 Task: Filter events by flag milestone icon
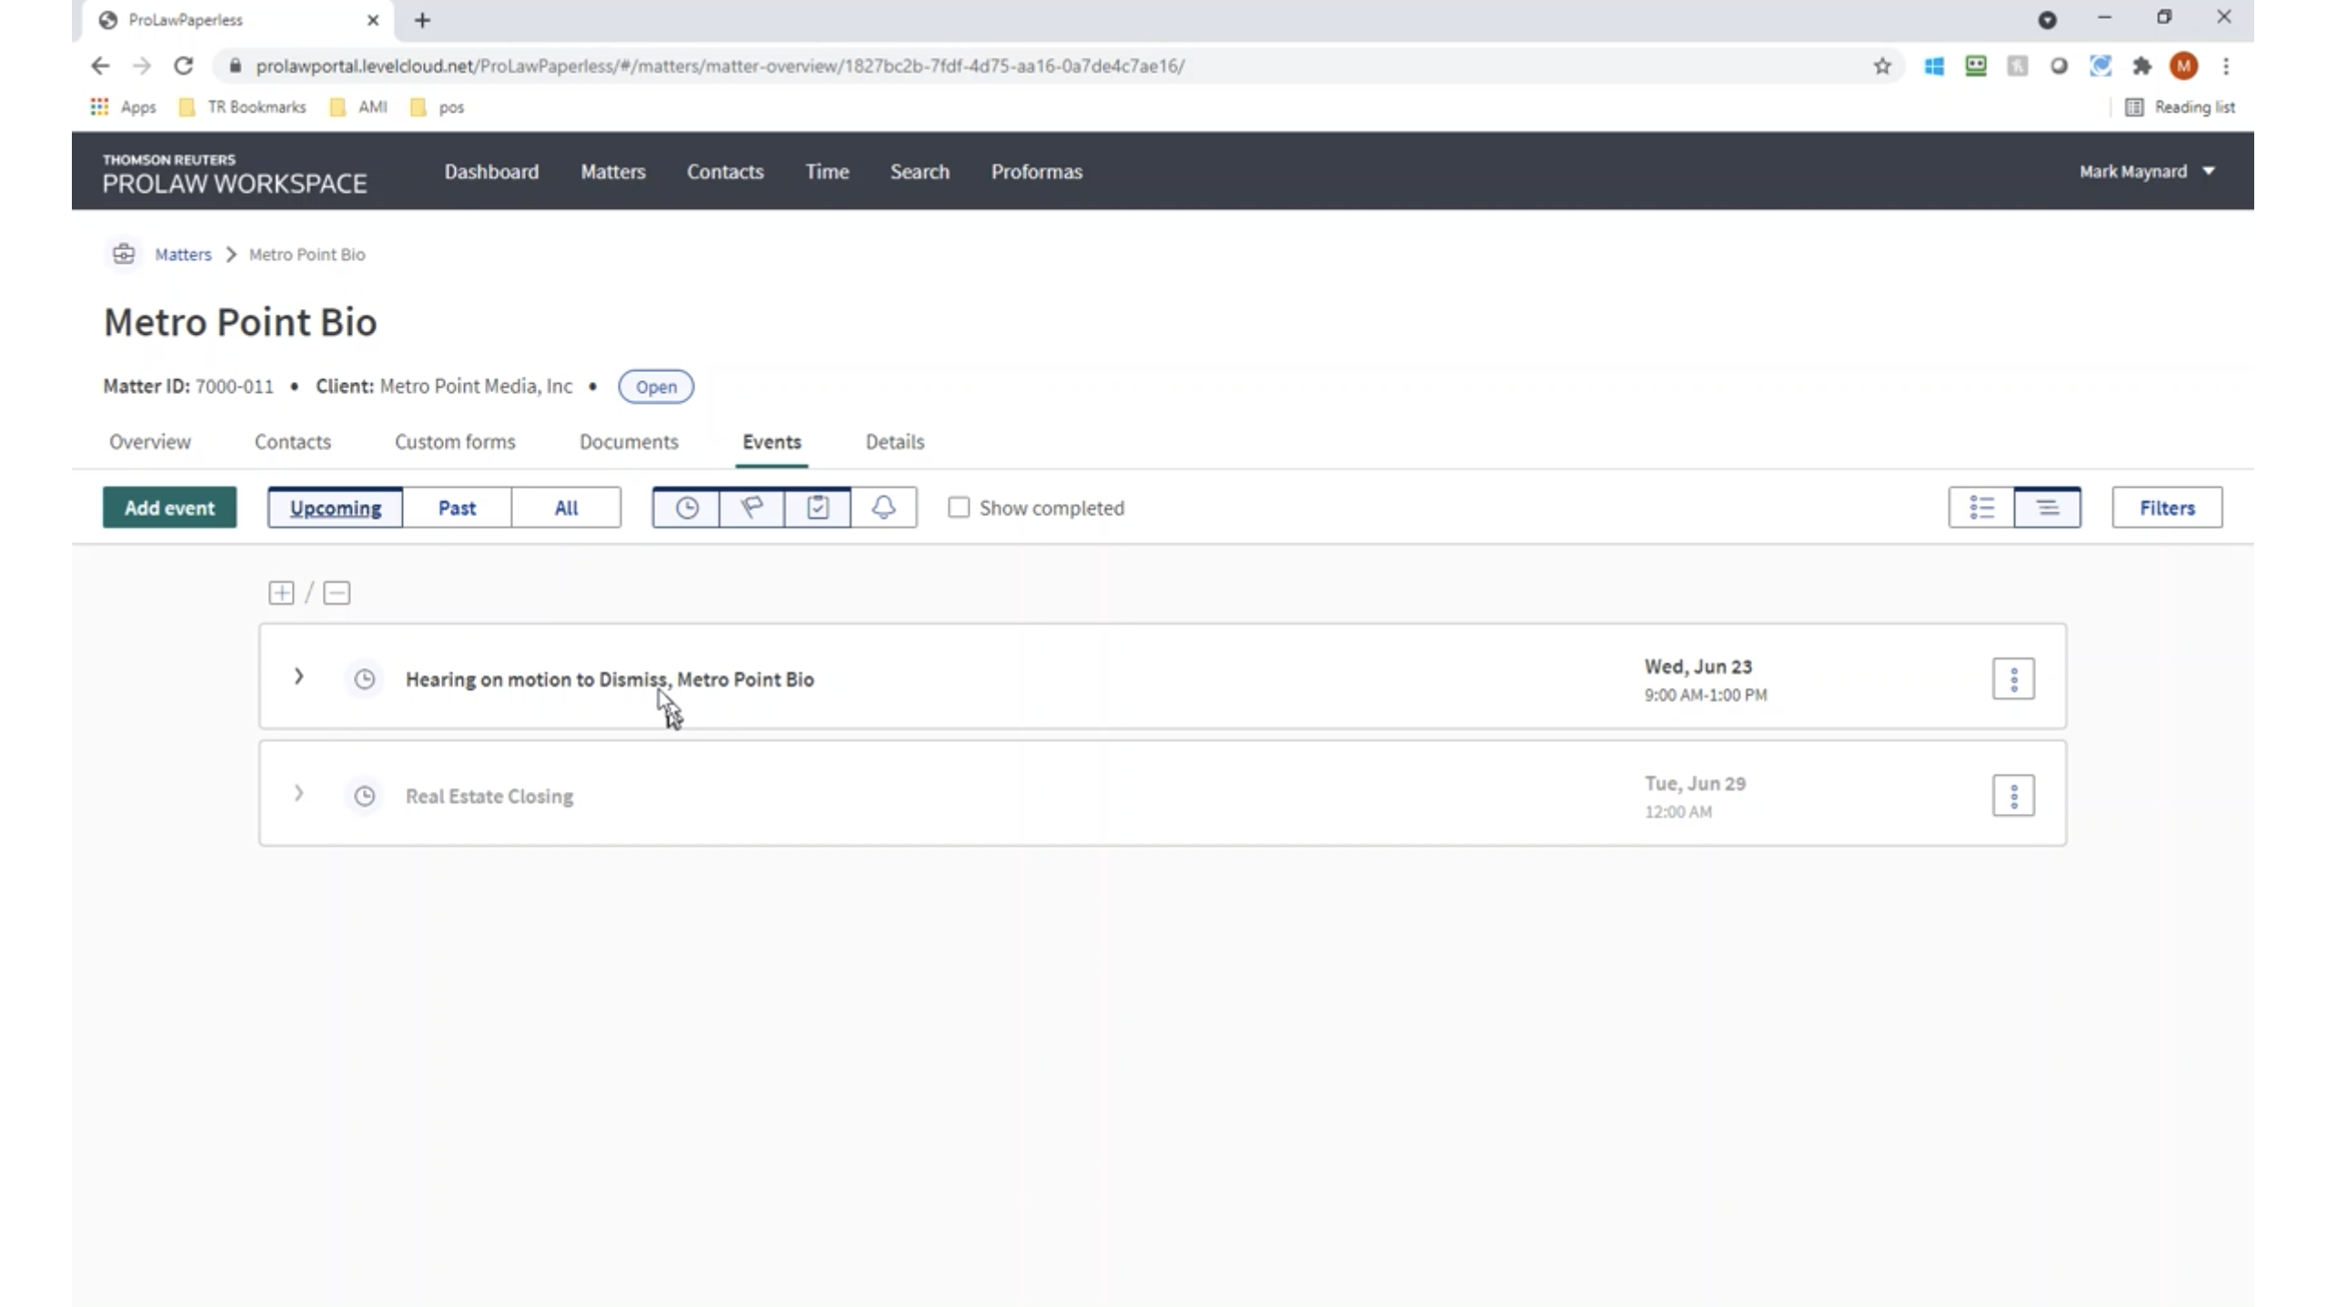[x=751, y=508]
